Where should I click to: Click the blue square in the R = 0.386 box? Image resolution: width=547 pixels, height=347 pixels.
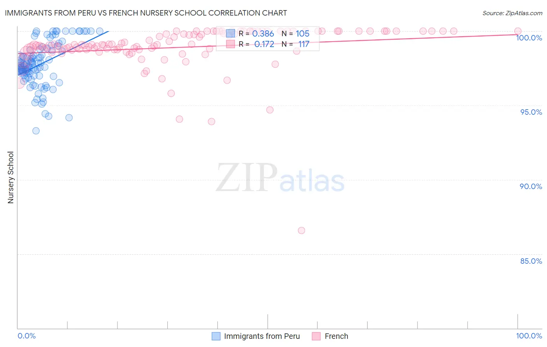click(231, 34)
